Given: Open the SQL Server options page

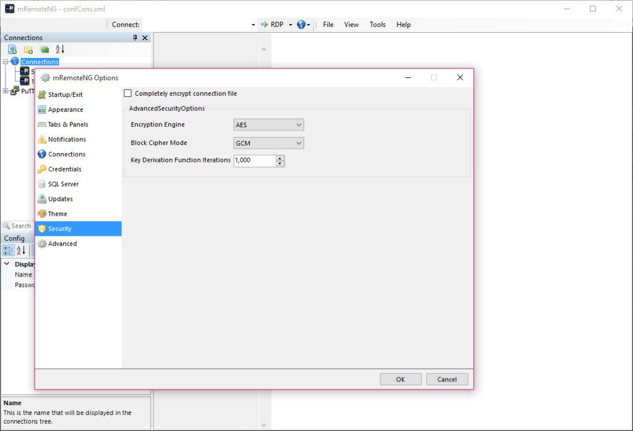Looking at the screenshot, I should click(x=79, y=184).
